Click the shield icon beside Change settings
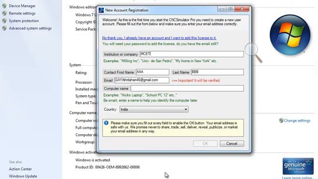318x179 pixels. tap(281, 120)
